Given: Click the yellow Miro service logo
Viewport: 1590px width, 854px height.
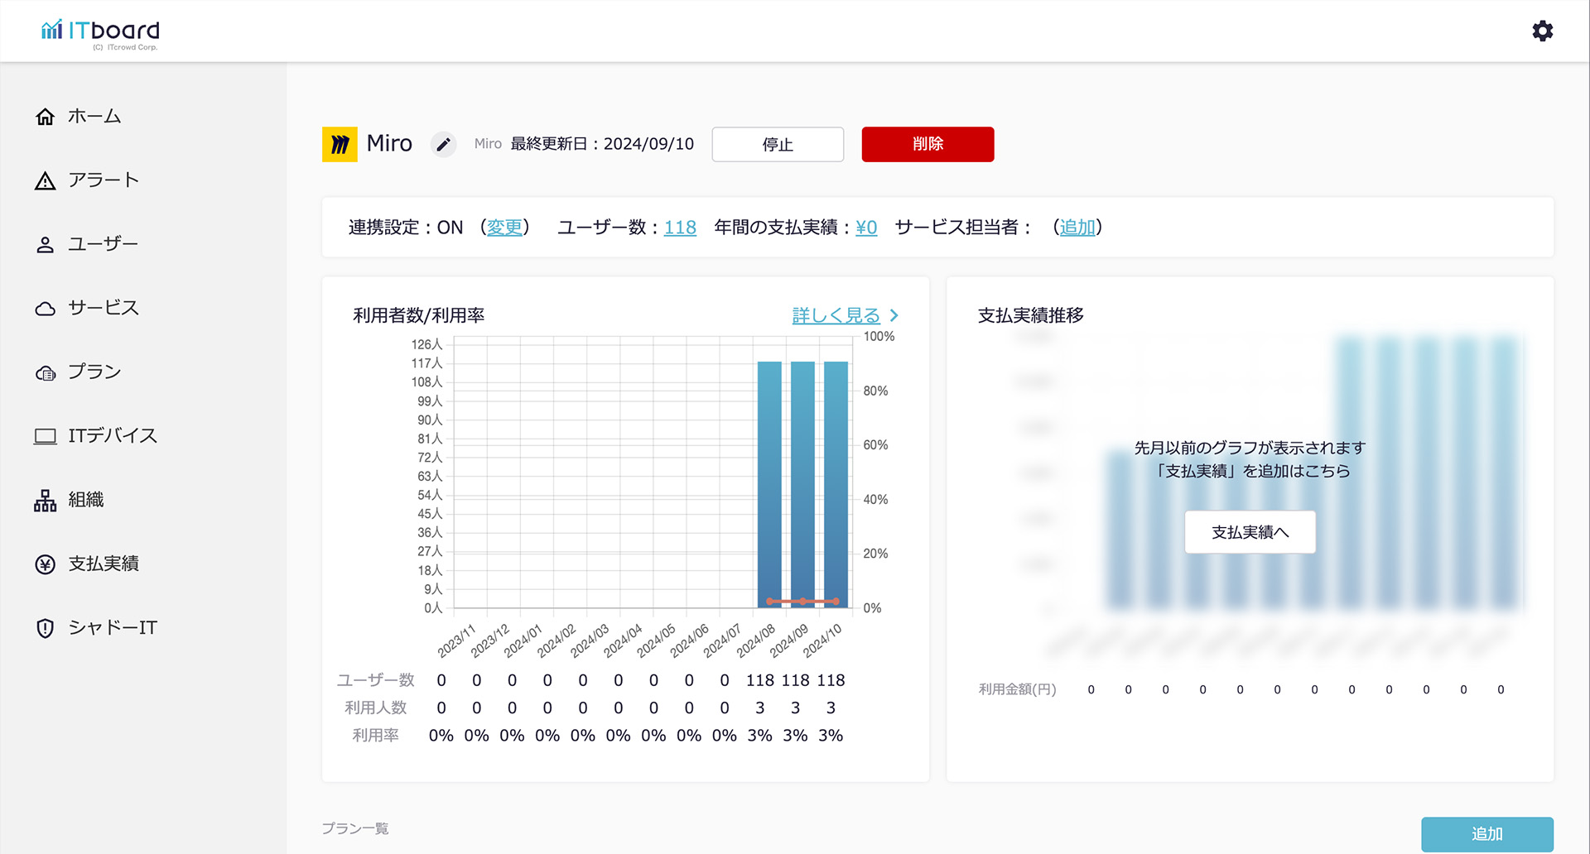Looking at the screenshot, I should [340, 145].
